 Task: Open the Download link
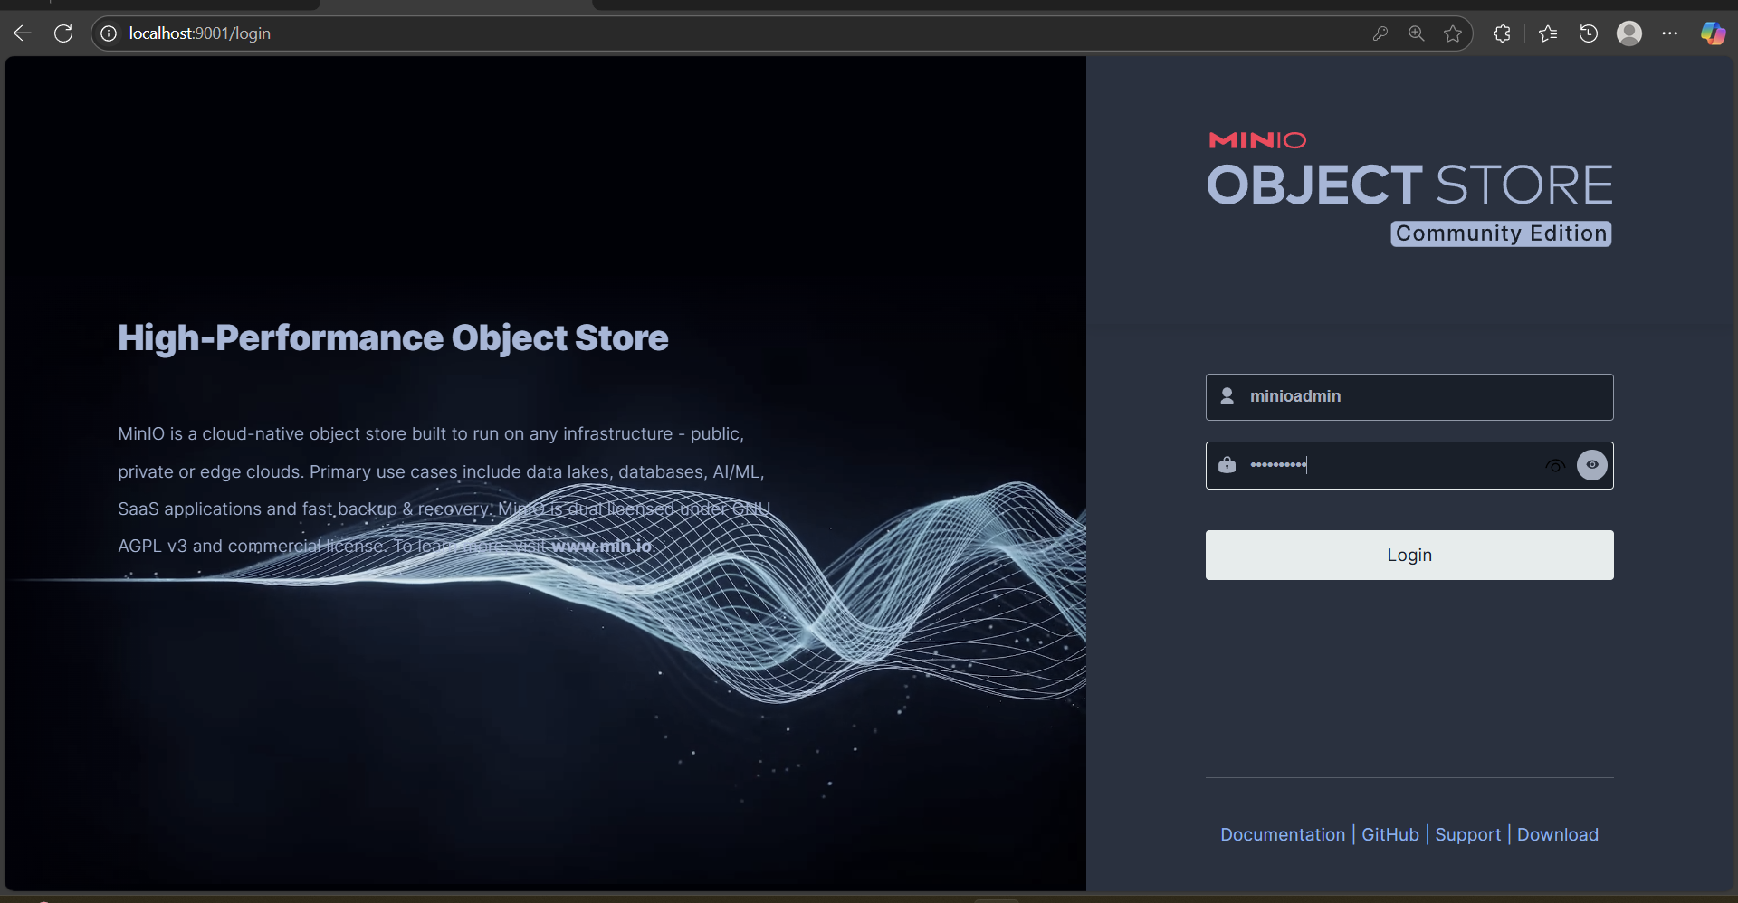(1558, 834)
